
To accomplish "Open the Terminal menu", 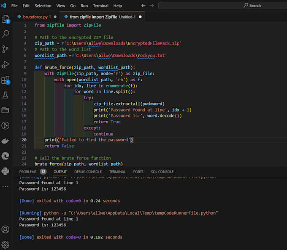I will click(100, 6).
